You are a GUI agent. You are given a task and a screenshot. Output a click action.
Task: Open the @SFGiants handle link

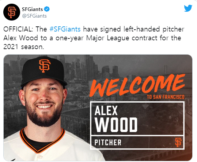coord(34,16)
